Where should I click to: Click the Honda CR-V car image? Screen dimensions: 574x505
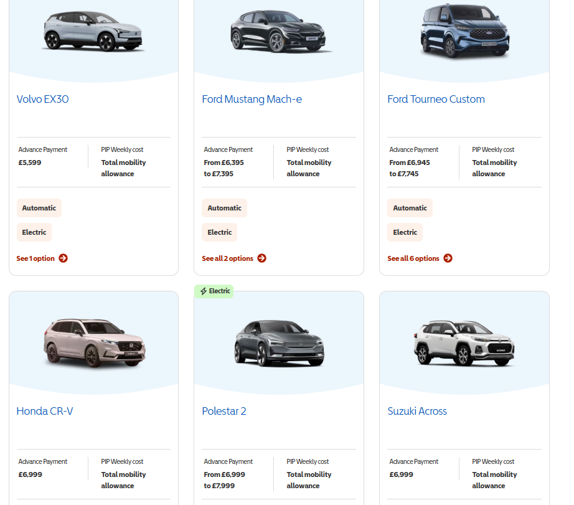point(95,342)
